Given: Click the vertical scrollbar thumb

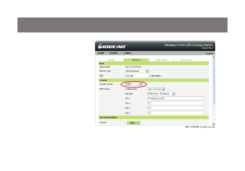Looking at the screenshot, I should click(214, 81).
